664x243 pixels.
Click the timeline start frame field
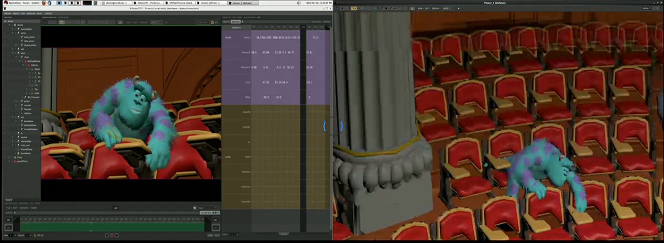pyautogui.click(x=8, y=220)
